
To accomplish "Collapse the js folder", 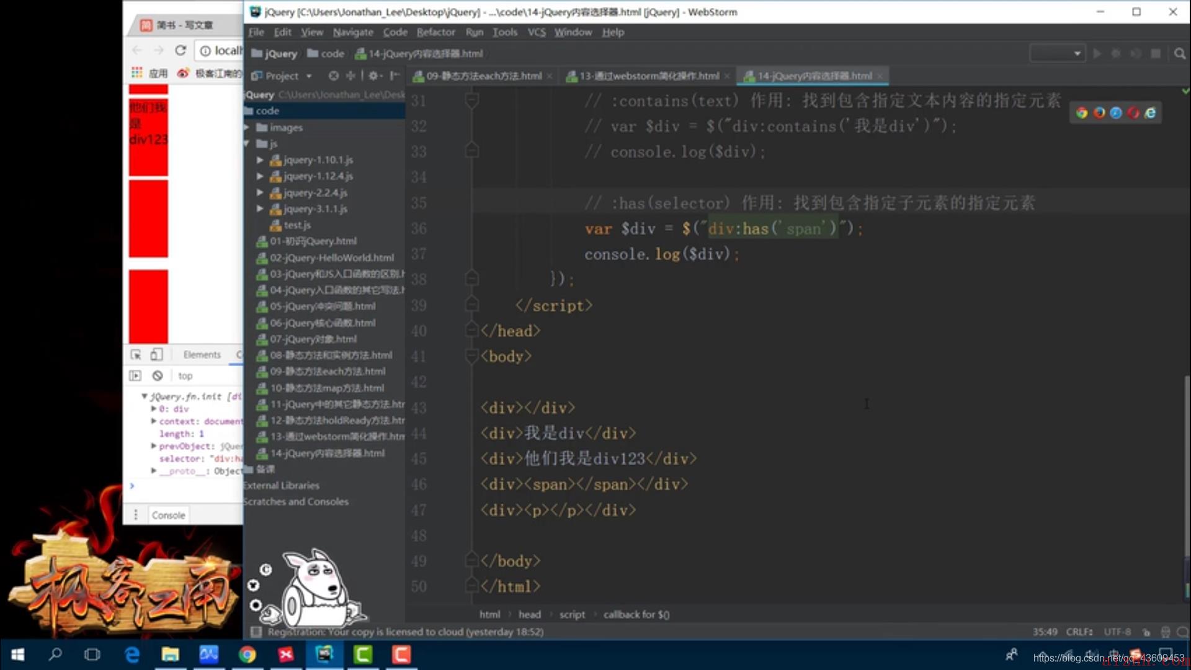I will pyautogui.click(x=247, y=143).
